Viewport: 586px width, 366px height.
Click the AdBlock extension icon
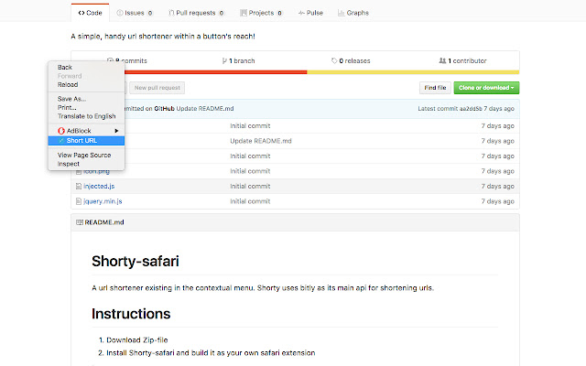[61, 131]
